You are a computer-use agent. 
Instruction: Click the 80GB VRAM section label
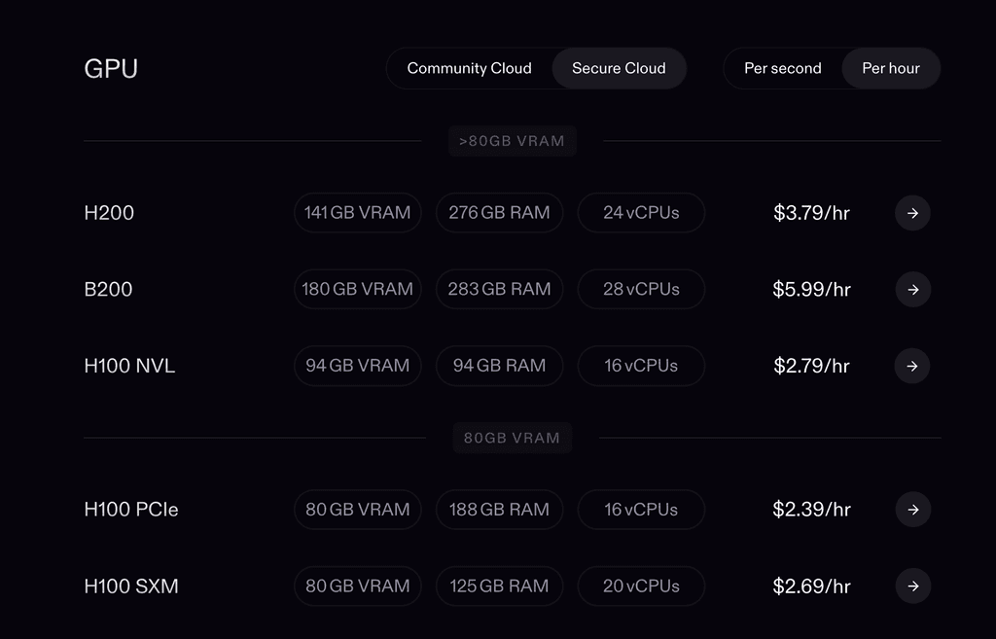(x=513, y=438)
